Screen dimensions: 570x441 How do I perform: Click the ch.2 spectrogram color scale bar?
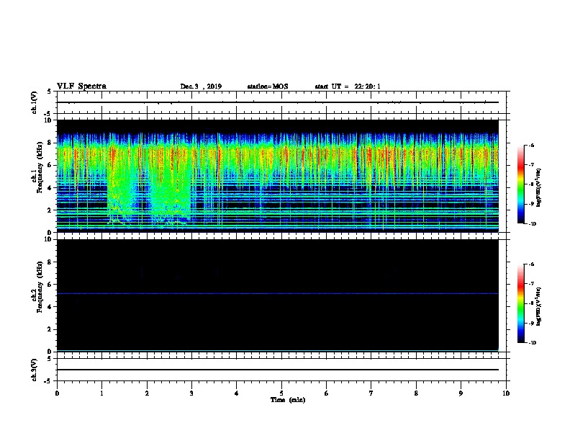point(521,303)
